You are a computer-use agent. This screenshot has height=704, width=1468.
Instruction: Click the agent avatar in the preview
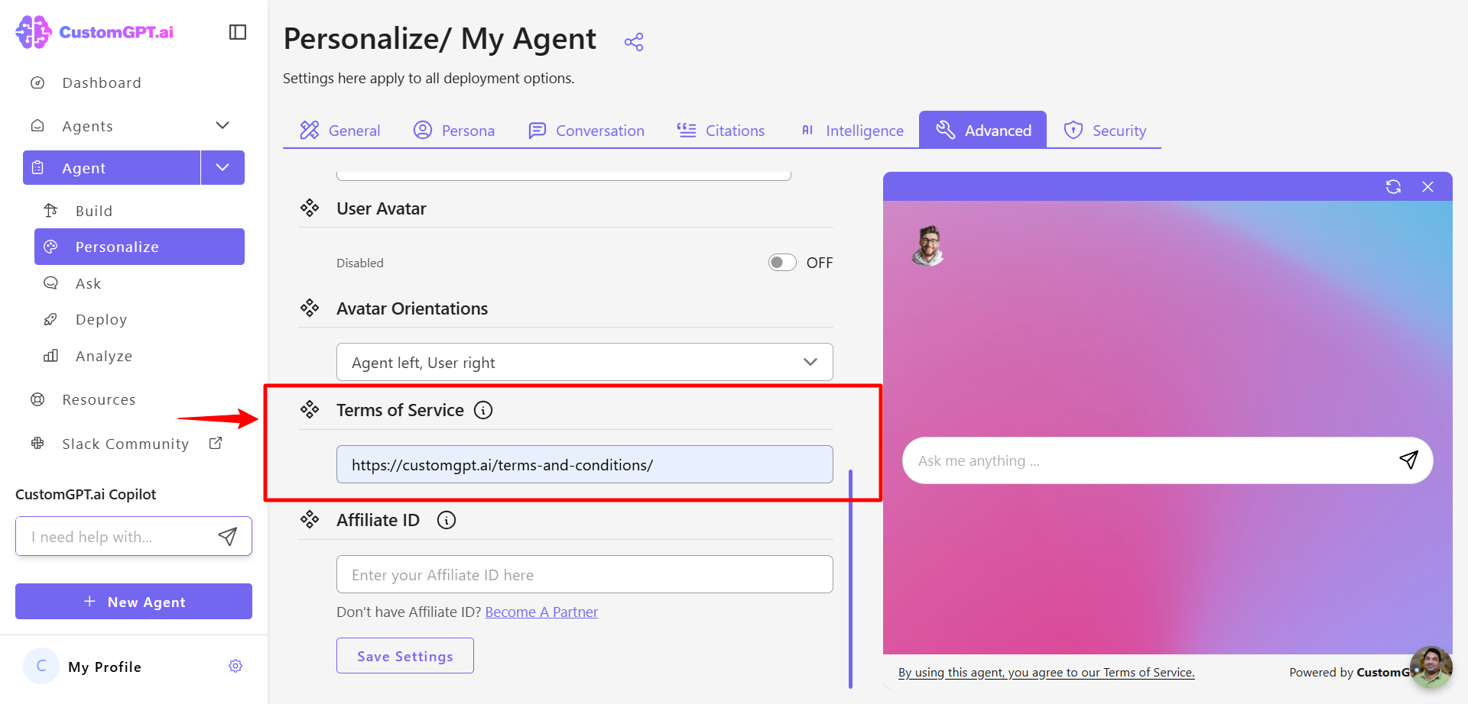click(928, 246)
